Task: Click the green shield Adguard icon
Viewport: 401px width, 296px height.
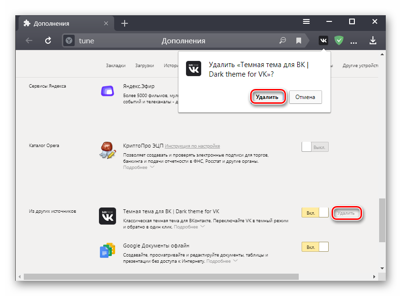Action: click(x=339, y=41)
